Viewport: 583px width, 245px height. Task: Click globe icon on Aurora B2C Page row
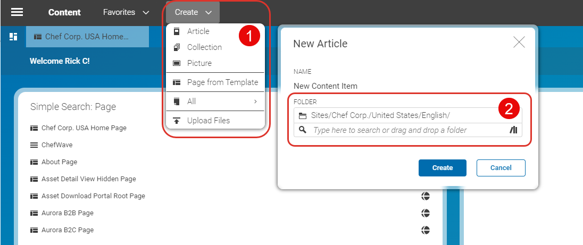click(x=426, y=230)
